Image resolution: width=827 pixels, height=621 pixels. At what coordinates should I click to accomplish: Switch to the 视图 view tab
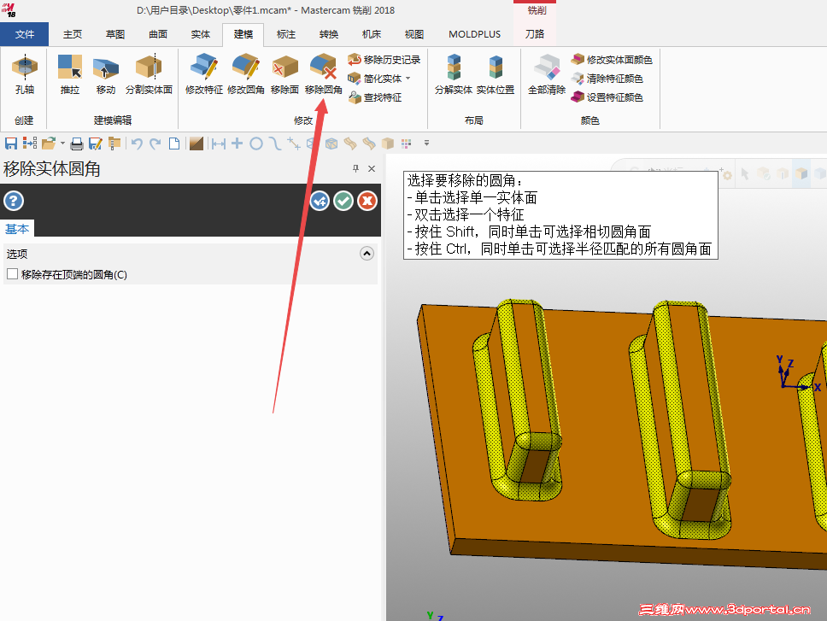[414, 34]
